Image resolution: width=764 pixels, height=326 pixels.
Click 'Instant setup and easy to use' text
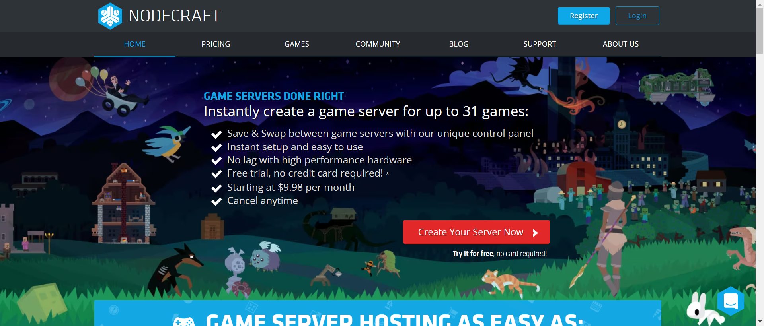(x=295, y=147)
